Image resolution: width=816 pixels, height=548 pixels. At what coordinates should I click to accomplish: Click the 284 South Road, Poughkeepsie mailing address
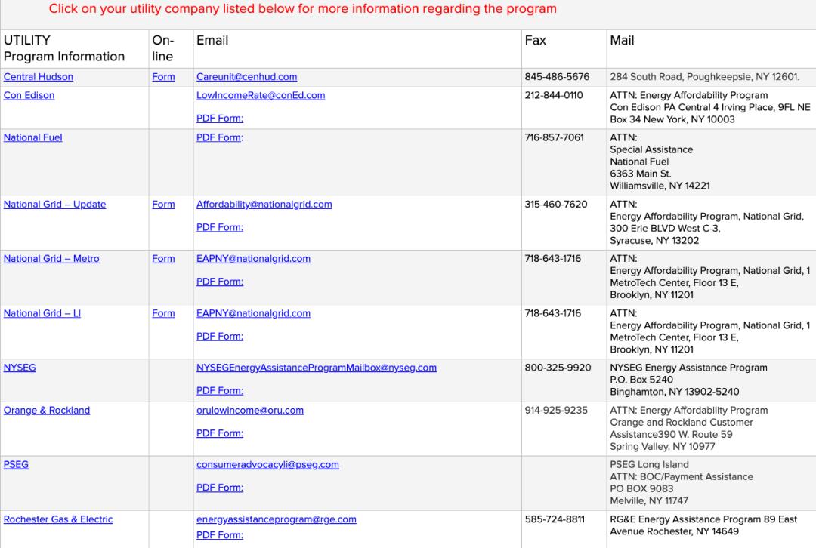(705, 77)
